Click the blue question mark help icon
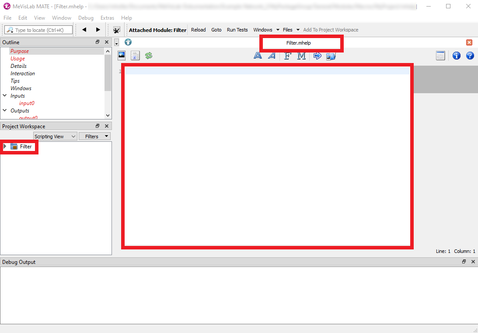Viewport: 478px width, 333px height. pyautogui.click(x=470, y=56)
